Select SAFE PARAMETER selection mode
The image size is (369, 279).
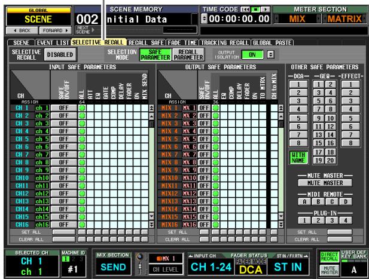tap(155, 54)
